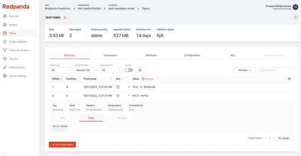Click the refresh messages button beside Filter
The image size is (301, 156).
pos(140,70)
